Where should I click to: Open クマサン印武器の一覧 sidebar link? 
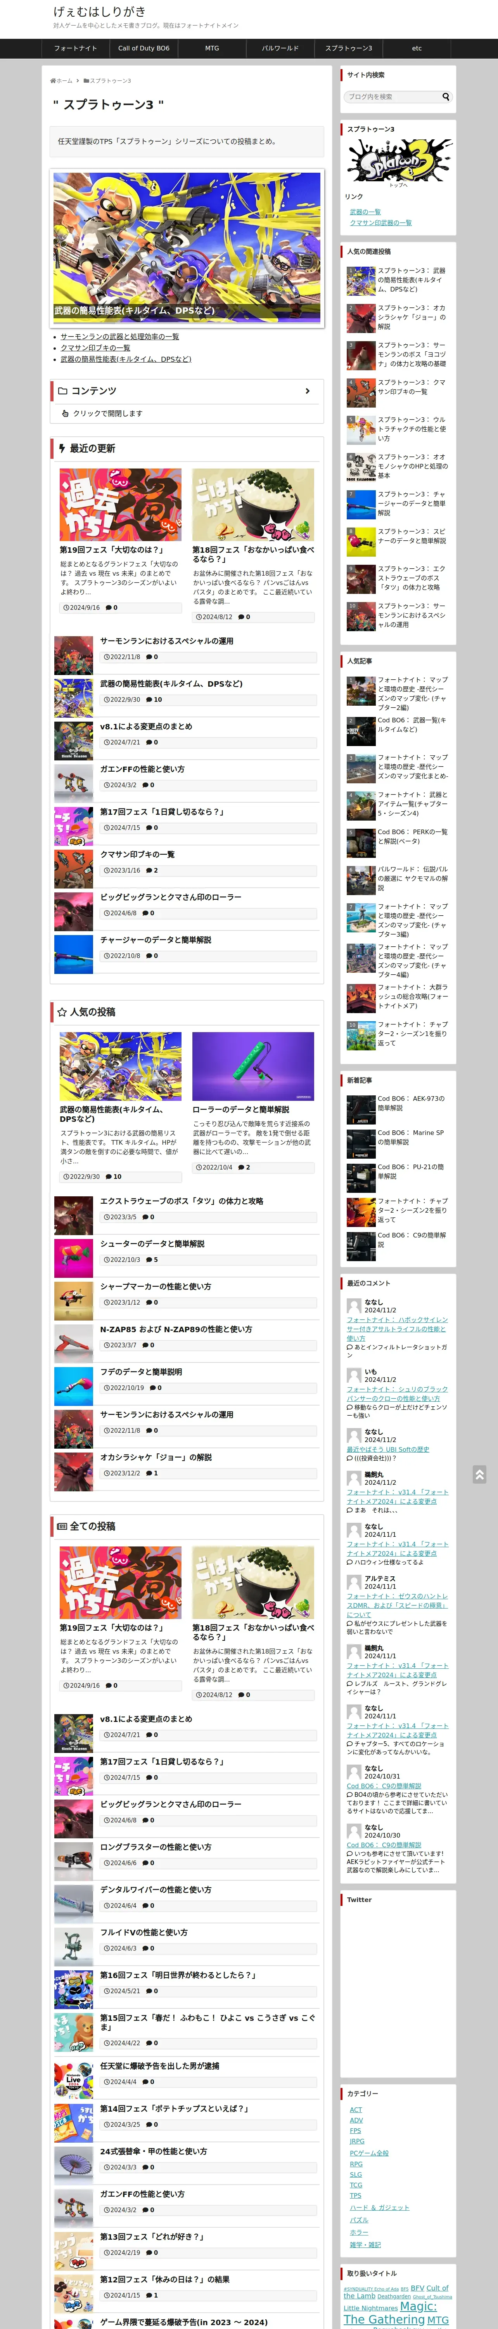point(380,222)
